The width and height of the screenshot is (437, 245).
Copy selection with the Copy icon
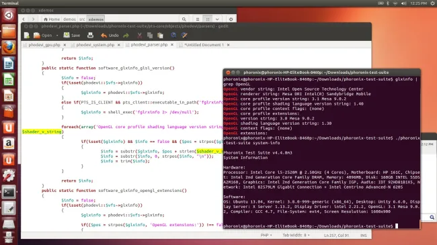click(x=150, y=36)
